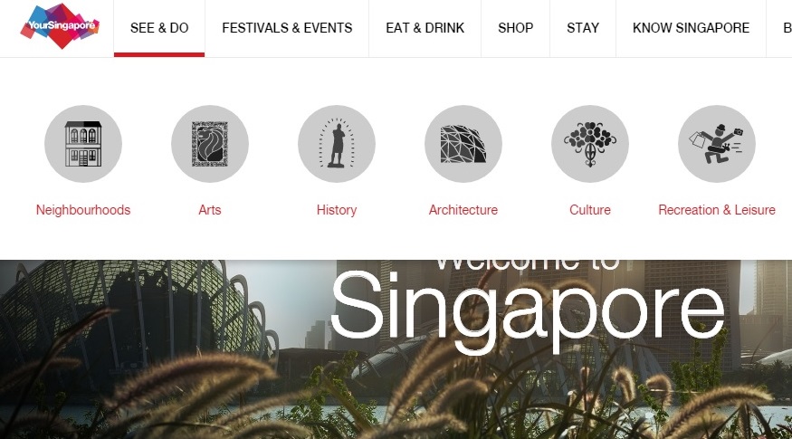Click the Welcome to Singapore hero image

coord(396,349)
